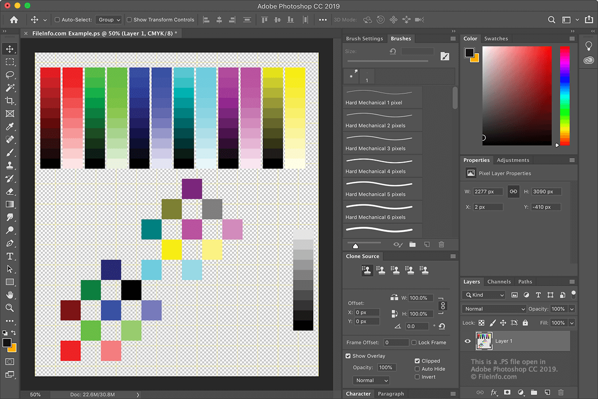
Task: Enable the Invert checkbox
Action: click(x=417, y=377)
